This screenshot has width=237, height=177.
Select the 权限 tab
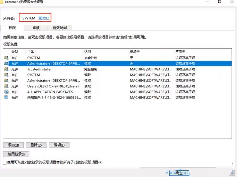12,28
